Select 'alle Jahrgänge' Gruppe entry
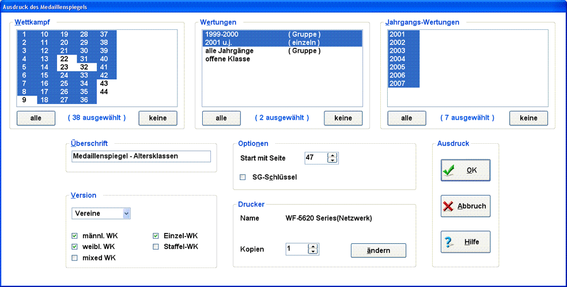 click(229, 51)
